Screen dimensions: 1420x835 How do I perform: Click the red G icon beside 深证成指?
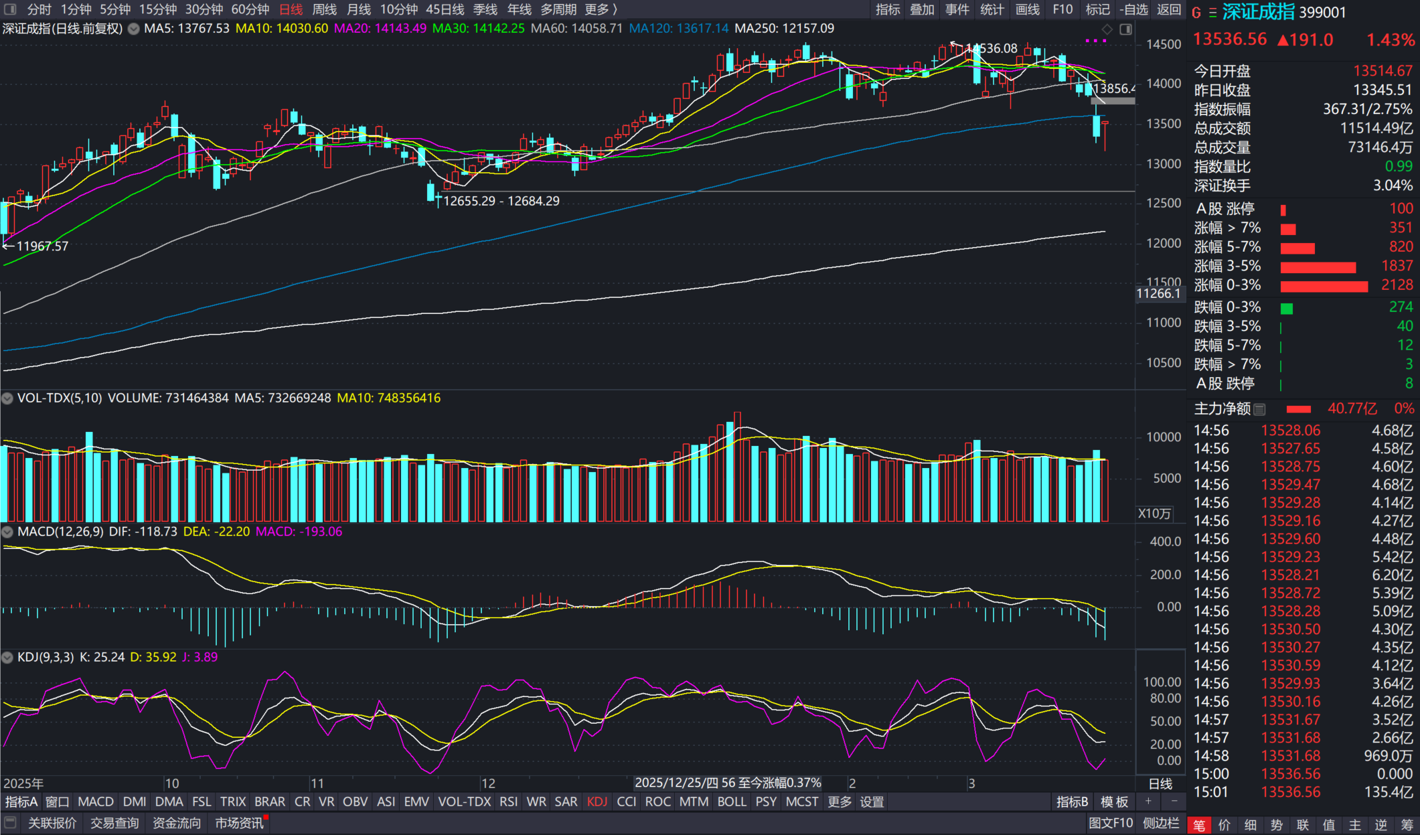coord(1196,13)
